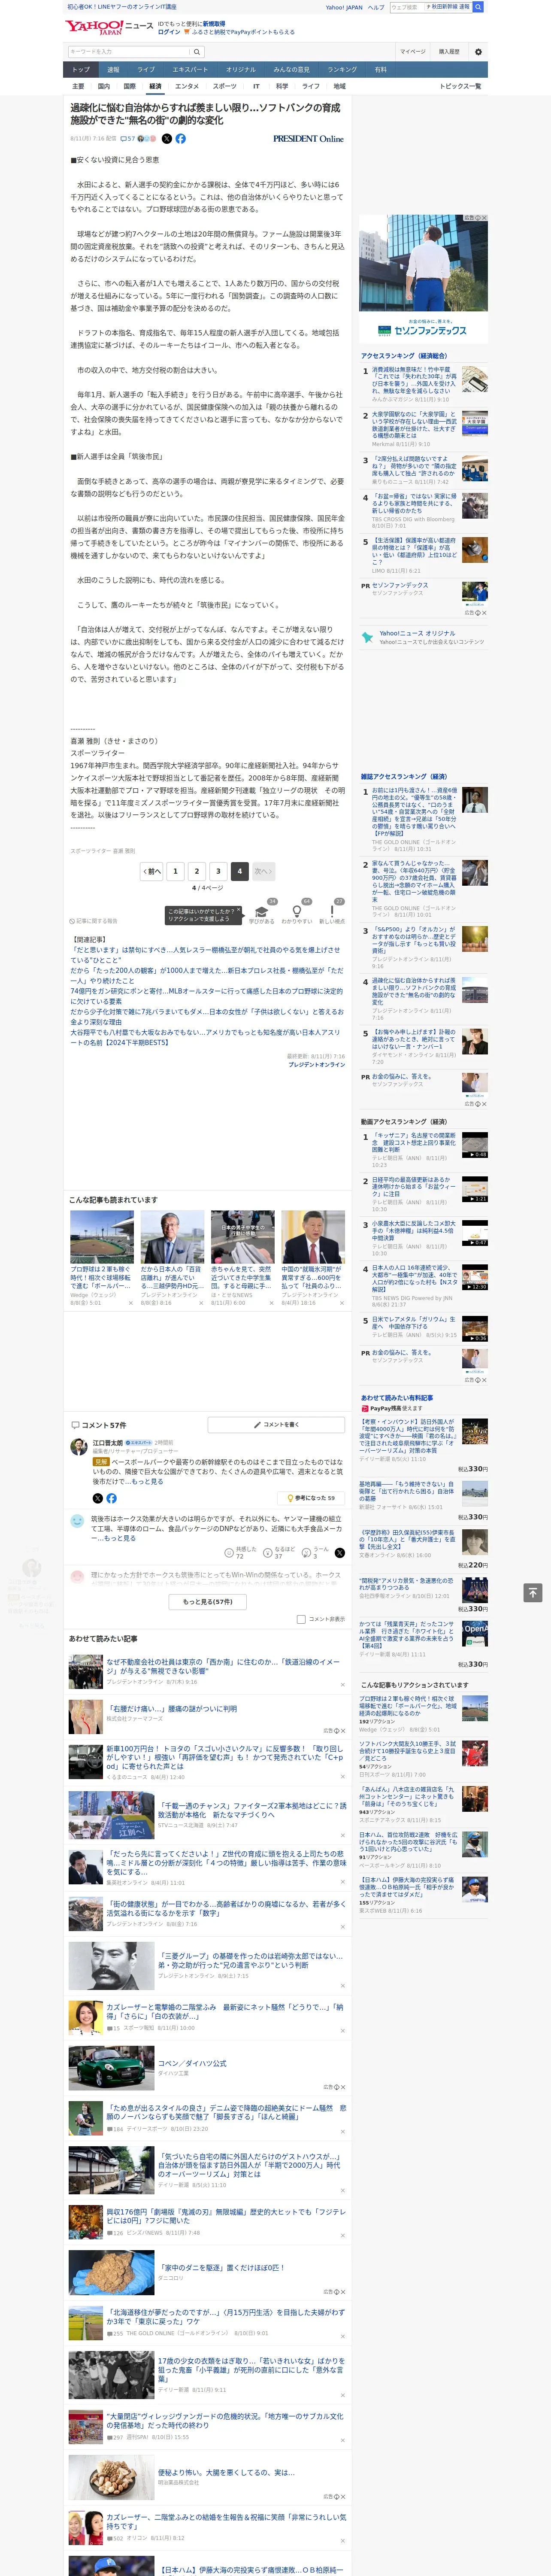Open Xi Jinping thumbnail in recommended articles
This screenshot has width=551, height=2576.
[313, 1237]
